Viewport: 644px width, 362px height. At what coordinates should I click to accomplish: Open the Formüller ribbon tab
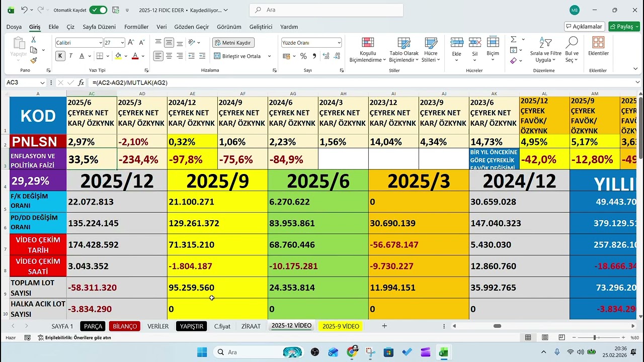136,27
